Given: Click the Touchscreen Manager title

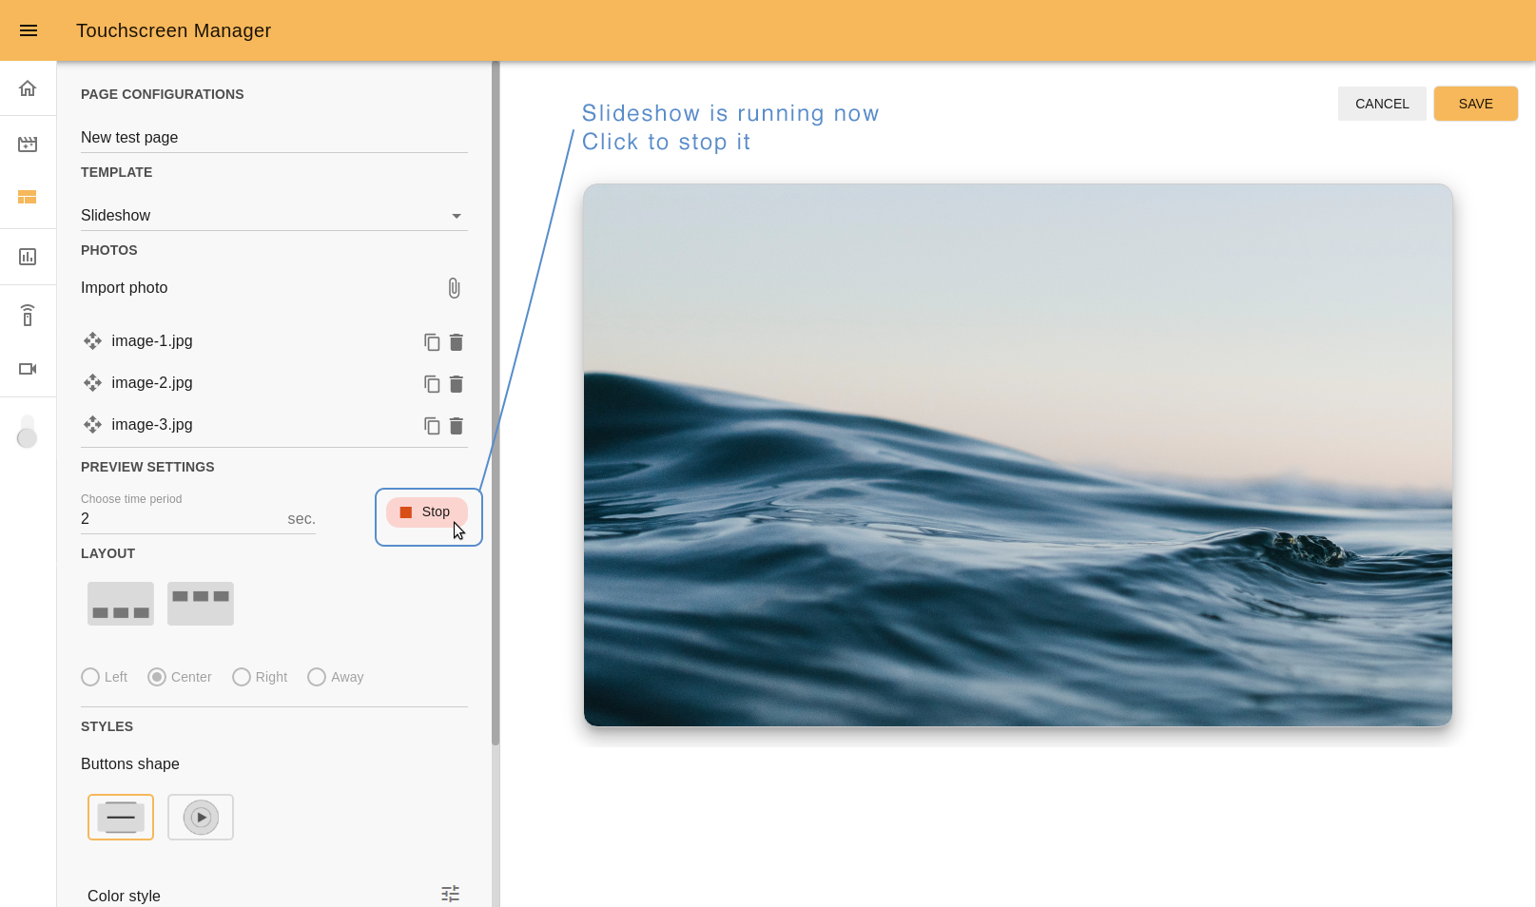Looking at the screenshot, I should (x=173, y=30).
